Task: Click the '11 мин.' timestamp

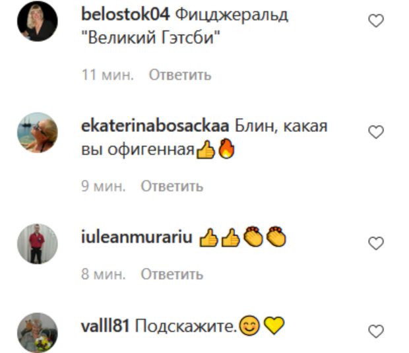Action: coord(108,75)
